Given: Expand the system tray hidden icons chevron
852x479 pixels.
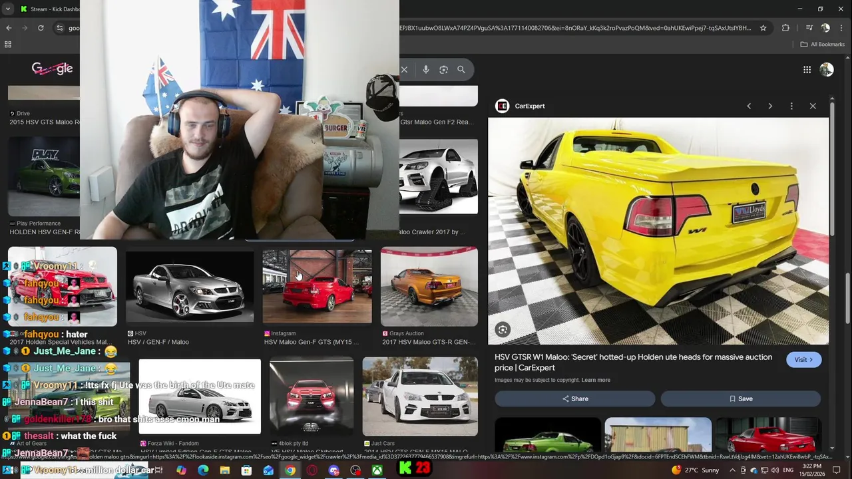Looking at the screenshot, I should pos(732,470).
